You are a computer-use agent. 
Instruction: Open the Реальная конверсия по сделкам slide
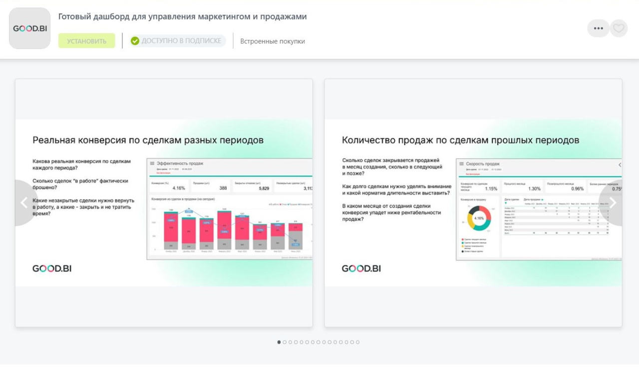(164, 203)
